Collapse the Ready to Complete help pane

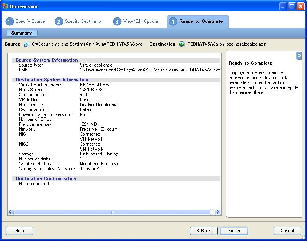[x=299, y=55]
